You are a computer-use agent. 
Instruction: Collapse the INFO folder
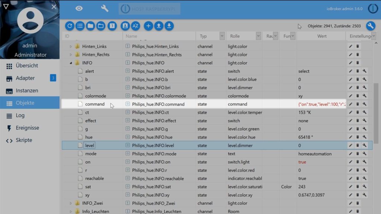[x=71, y=63]
